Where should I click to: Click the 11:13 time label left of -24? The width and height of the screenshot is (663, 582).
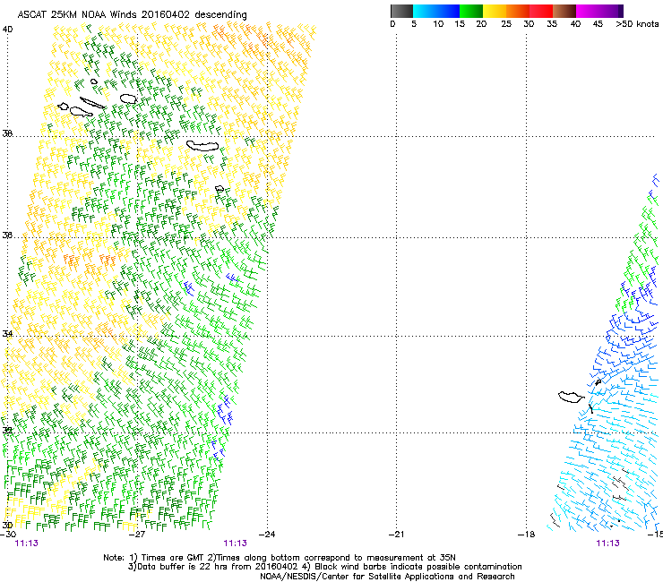pyautogui.click(x=235, y=543)
